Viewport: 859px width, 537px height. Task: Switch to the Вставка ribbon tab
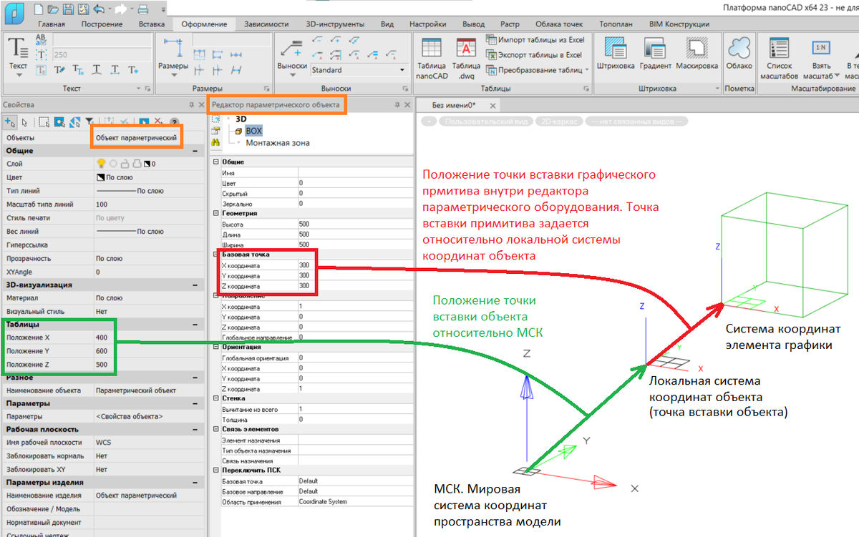pyautogui.click(x=152, y=24)
